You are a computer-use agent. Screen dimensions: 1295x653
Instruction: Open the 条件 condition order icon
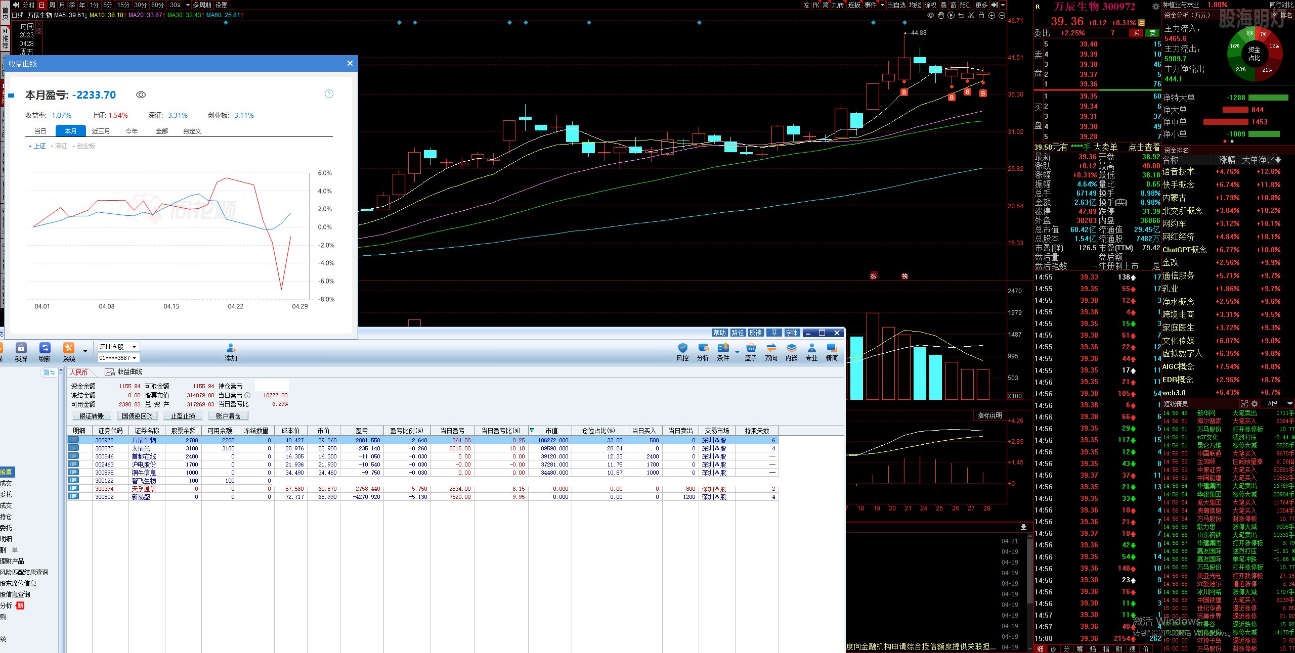(723, 348)
